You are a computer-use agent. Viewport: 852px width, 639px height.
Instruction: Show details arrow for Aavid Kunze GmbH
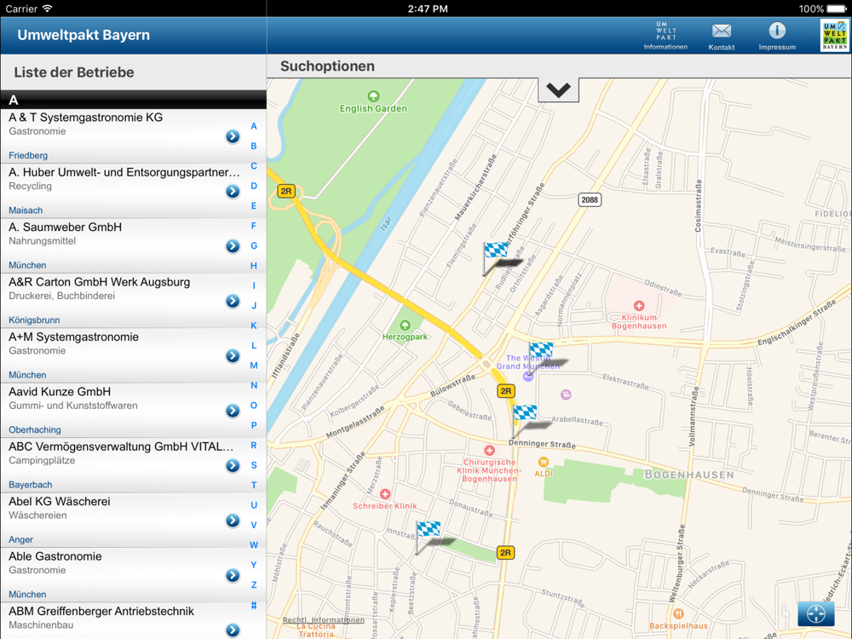[233, 411]
